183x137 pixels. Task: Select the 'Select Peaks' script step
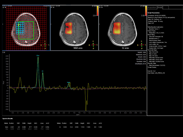[151, 31]
